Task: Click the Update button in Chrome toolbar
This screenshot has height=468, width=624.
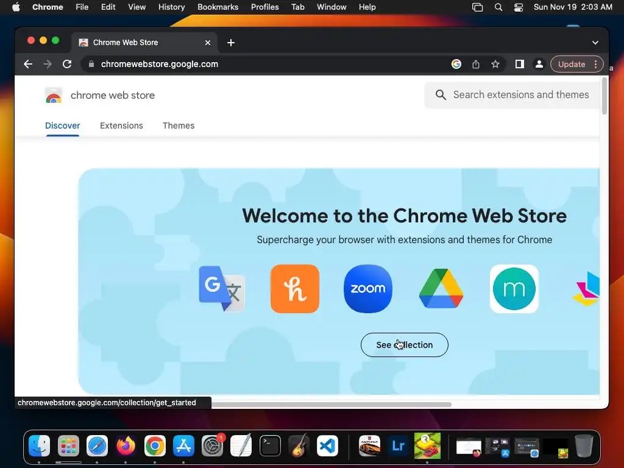Action: 572,64
